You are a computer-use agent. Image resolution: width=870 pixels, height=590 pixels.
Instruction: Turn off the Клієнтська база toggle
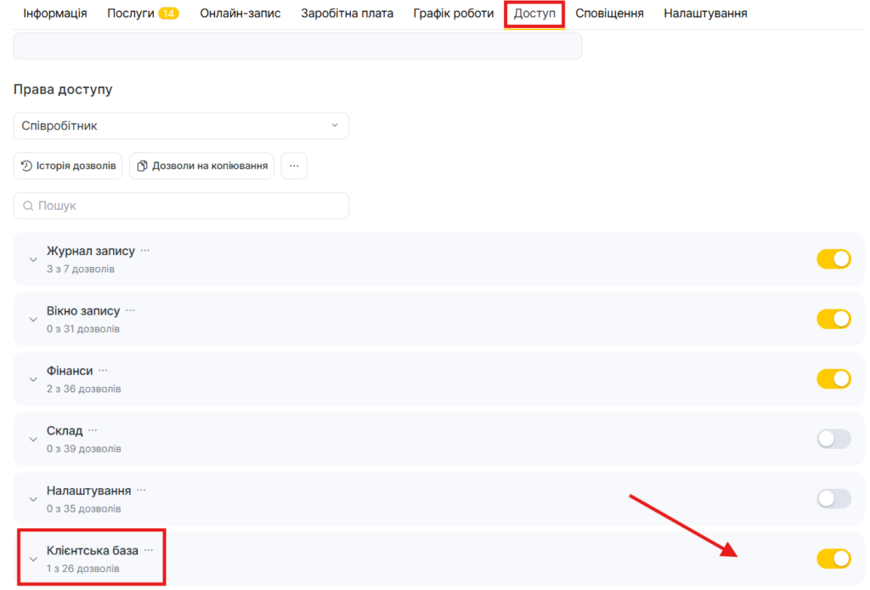(833, 559)
